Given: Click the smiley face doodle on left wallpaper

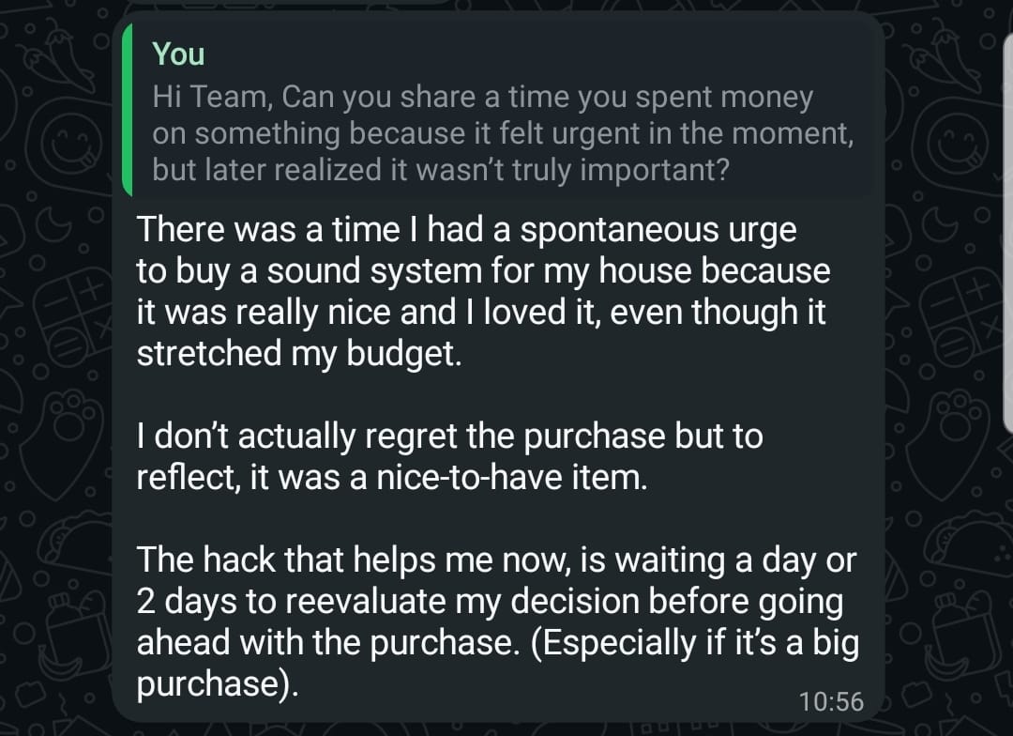Looking at the screenshot, I should pyautogui.click(x=66, y=147).
